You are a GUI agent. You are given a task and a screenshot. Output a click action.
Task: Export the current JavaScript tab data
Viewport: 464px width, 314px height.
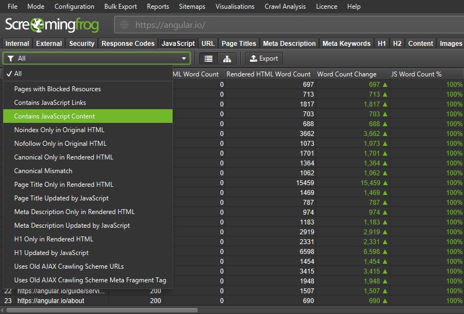[x=263, y=58]
